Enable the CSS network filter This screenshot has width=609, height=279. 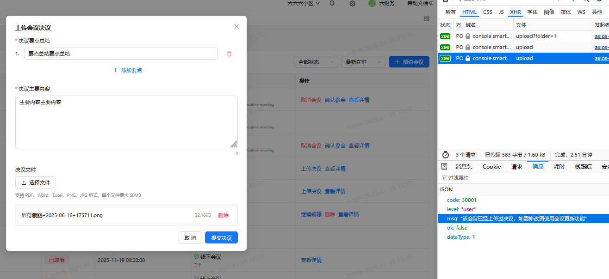point(488,12)
